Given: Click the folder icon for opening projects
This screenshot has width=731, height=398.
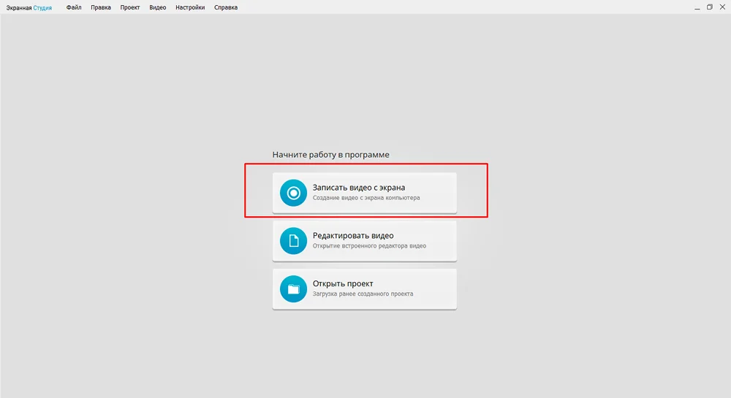Looking at the screenshot, I should click(x=293, y=289).
